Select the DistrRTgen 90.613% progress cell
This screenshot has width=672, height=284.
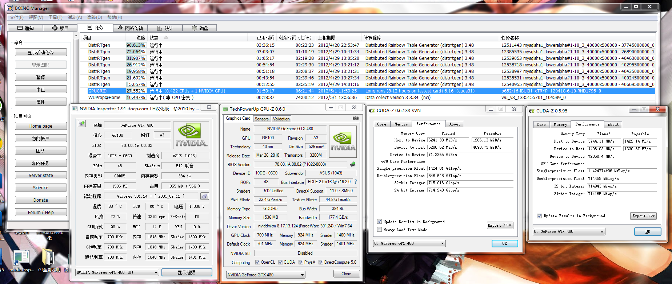[136, 45]
